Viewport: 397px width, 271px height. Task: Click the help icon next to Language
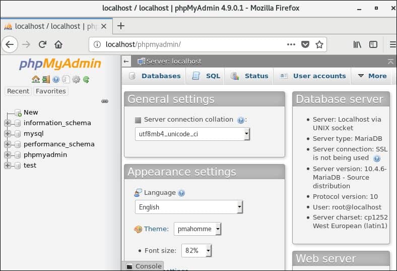point(181,193)
